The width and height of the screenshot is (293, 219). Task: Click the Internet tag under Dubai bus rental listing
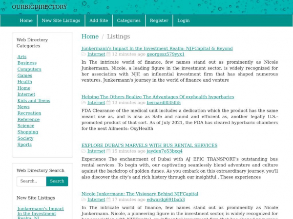(x=96, y=151)
